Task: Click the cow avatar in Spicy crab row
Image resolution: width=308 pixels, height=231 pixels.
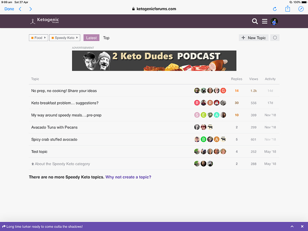Action: 223,139
